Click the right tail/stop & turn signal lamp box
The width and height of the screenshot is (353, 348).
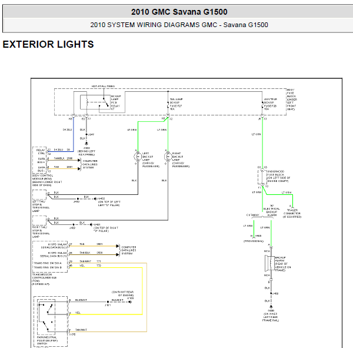coord(39,220)
